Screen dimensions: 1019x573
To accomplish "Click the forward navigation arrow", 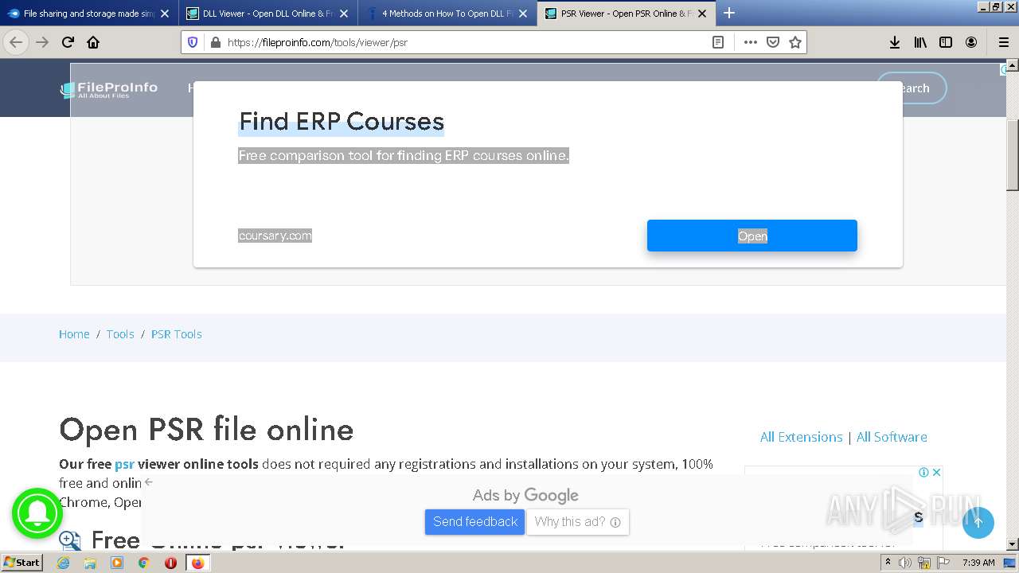I will pyautogui.click(x=42, y=42).
